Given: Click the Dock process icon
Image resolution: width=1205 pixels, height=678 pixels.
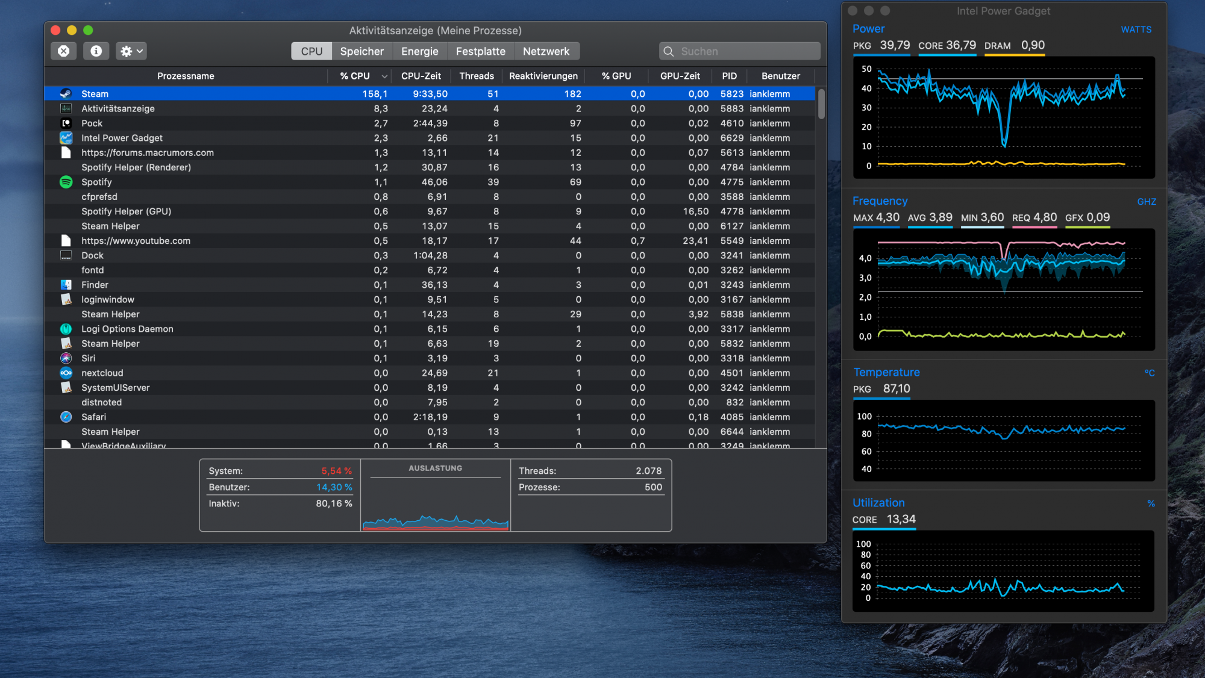Looking at the screenshot, I should point(66,255).
